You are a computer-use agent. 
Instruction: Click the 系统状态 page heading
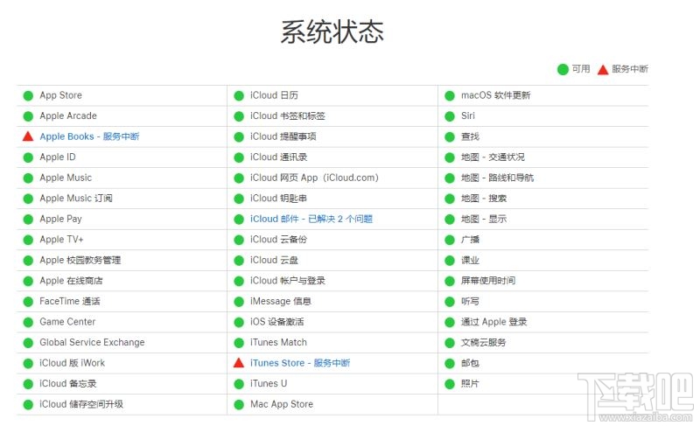coord(332,31)
